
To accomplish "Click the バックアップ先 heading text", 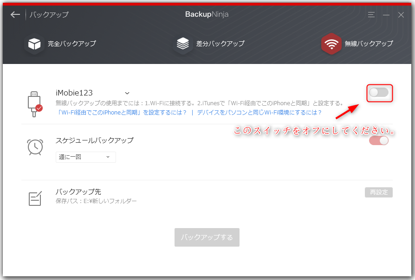I will coord(78,192).
